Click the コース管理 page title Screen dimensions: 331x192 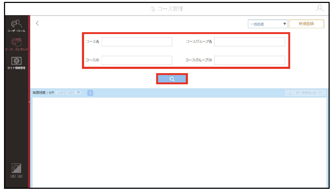point(170,9)
